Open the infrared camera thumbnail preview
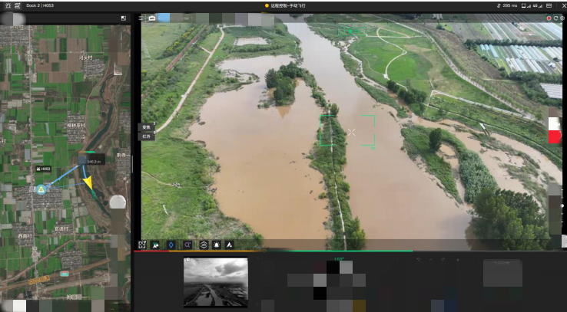Image resolution: width=567 pixels, height=312 pixels. (x=216, y=282)
